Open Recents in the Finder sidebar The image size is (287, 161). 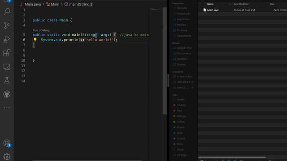[x=182, y=8]
